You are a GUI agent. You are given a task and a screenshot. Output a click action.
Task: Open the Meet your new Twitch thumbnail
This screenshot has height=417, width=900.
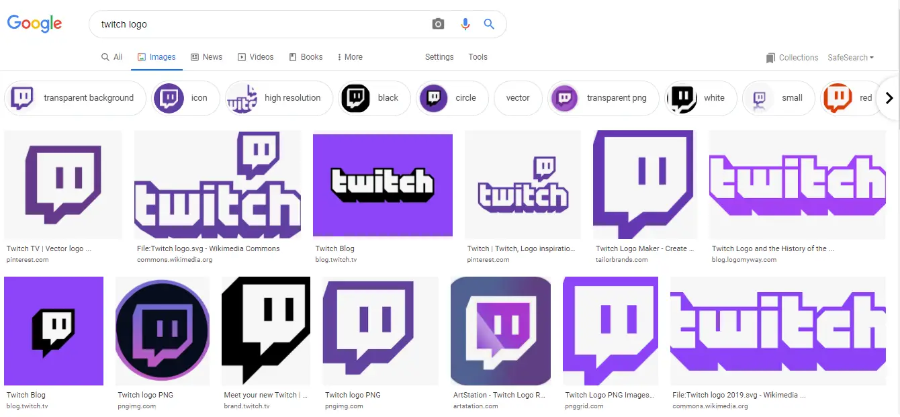266,331
